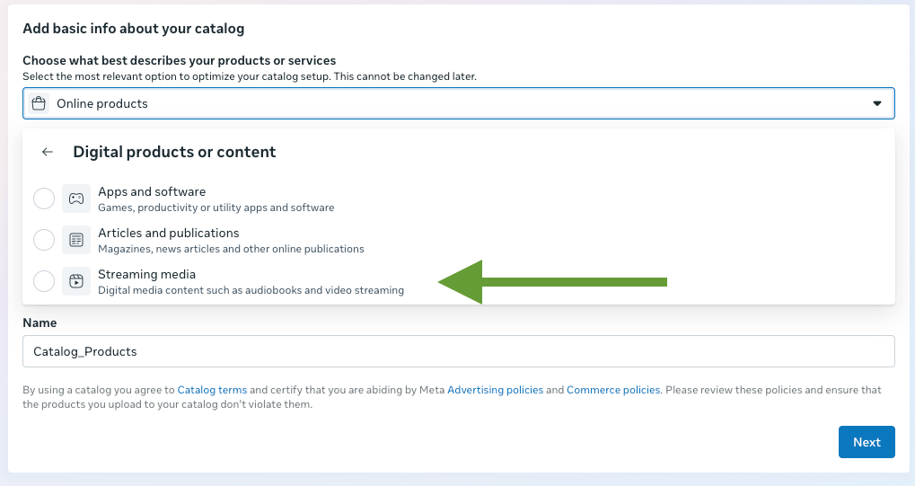Click the 'Apps and software' option title

click(152, 191)
